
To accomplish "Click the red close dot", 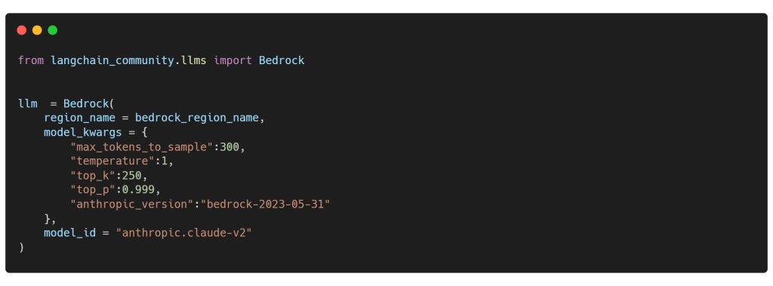I will [22, 30].
